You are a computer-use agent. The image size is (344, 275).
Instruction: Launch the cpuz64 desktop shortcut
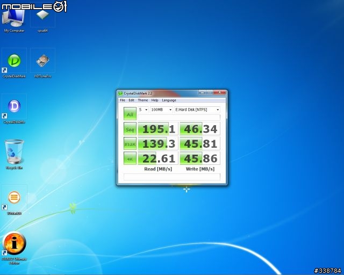[42, 20]
